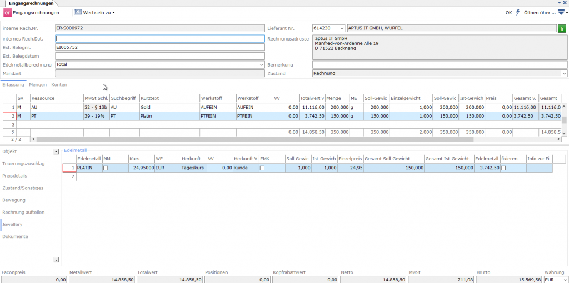Viewport: 569px width, 283px height.
Task: Select the Eingangsrechnungen window tab
Action: coord(31,3)
